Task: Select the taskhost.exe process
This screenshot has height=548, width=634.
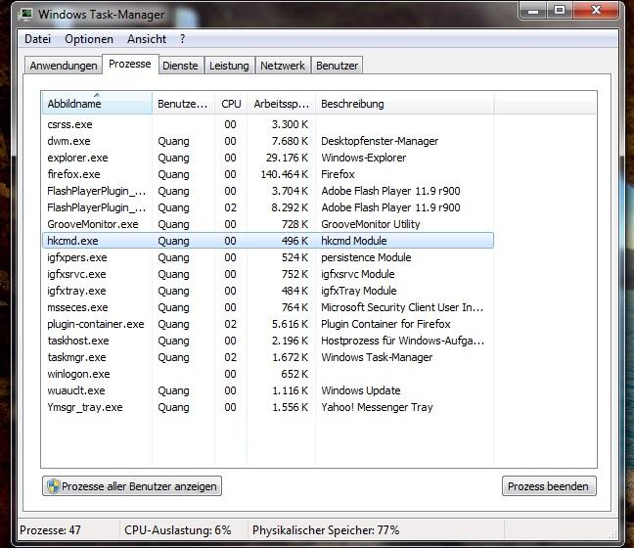Action: (268, 341)
